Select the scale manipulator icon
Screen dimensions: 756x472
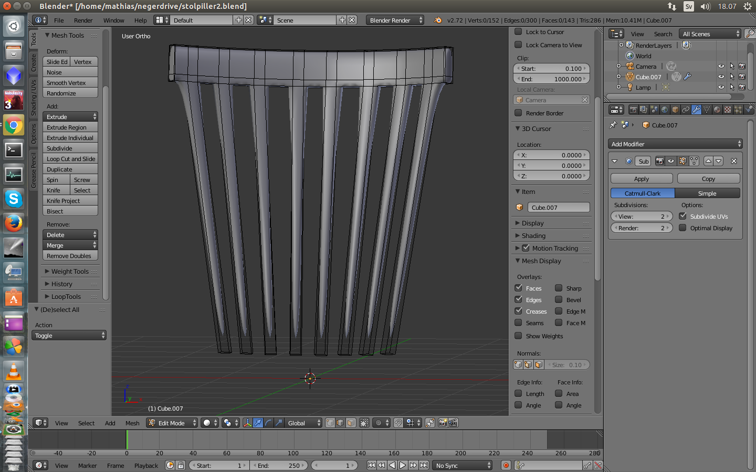tap(279, 423)
